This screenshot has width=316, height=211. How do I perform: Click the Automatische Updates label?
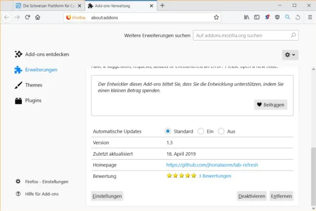click(117, 131)
